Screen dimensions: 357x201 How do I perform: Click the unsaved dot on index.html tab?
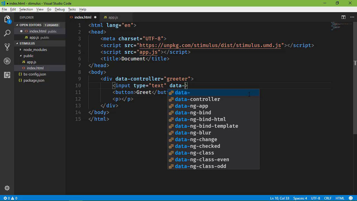coord(95,17)
